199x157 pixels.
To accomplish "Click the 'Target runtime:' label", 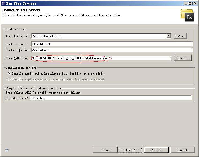I will tap(17, 36).
